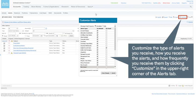The height and width of the screenshot is (100, 196).
Task: Click New User Documentation Required row document icon
Action: 4,48
